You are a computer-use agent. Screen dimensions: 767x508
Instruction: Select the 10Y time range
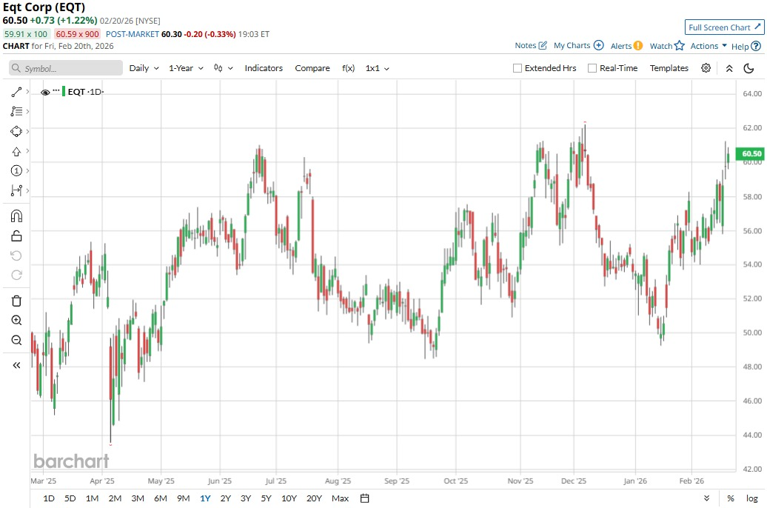[x=289, y=498]
